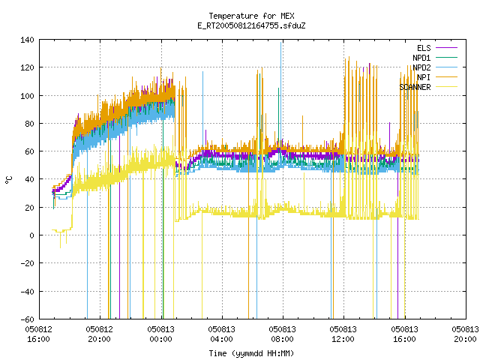Click the NPI legend label
This screenshot has height=360, width=480.
pos(424,77)
